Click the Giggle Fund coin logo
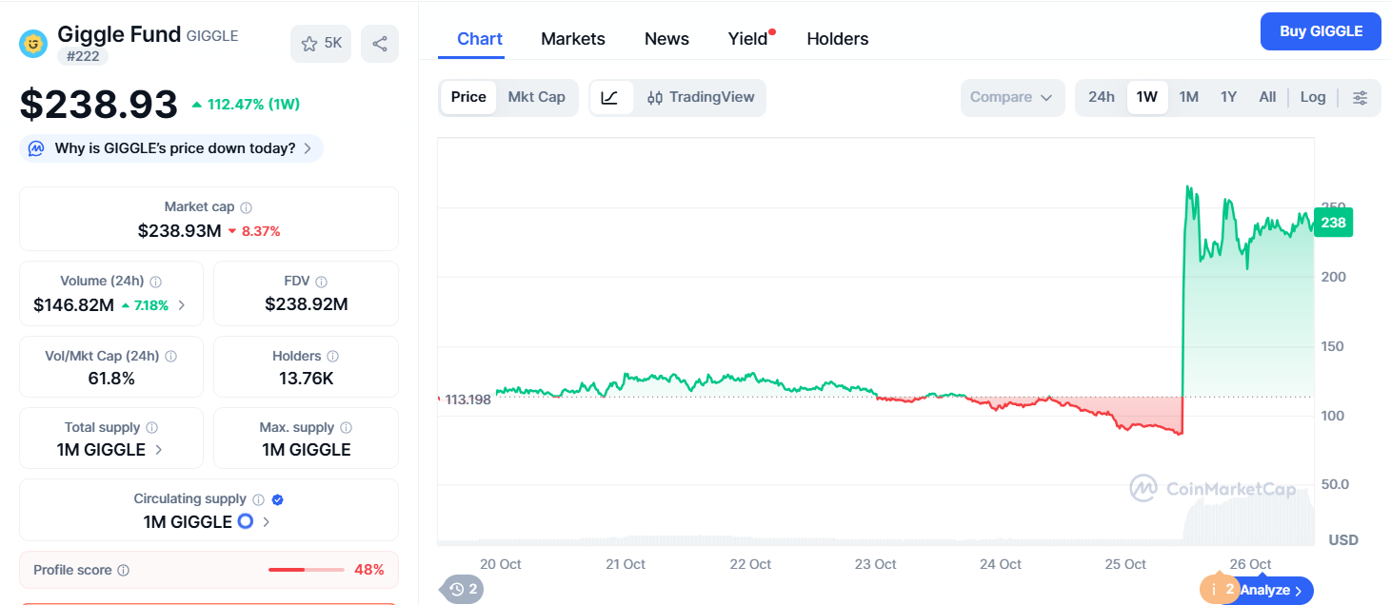 point(33,44)
